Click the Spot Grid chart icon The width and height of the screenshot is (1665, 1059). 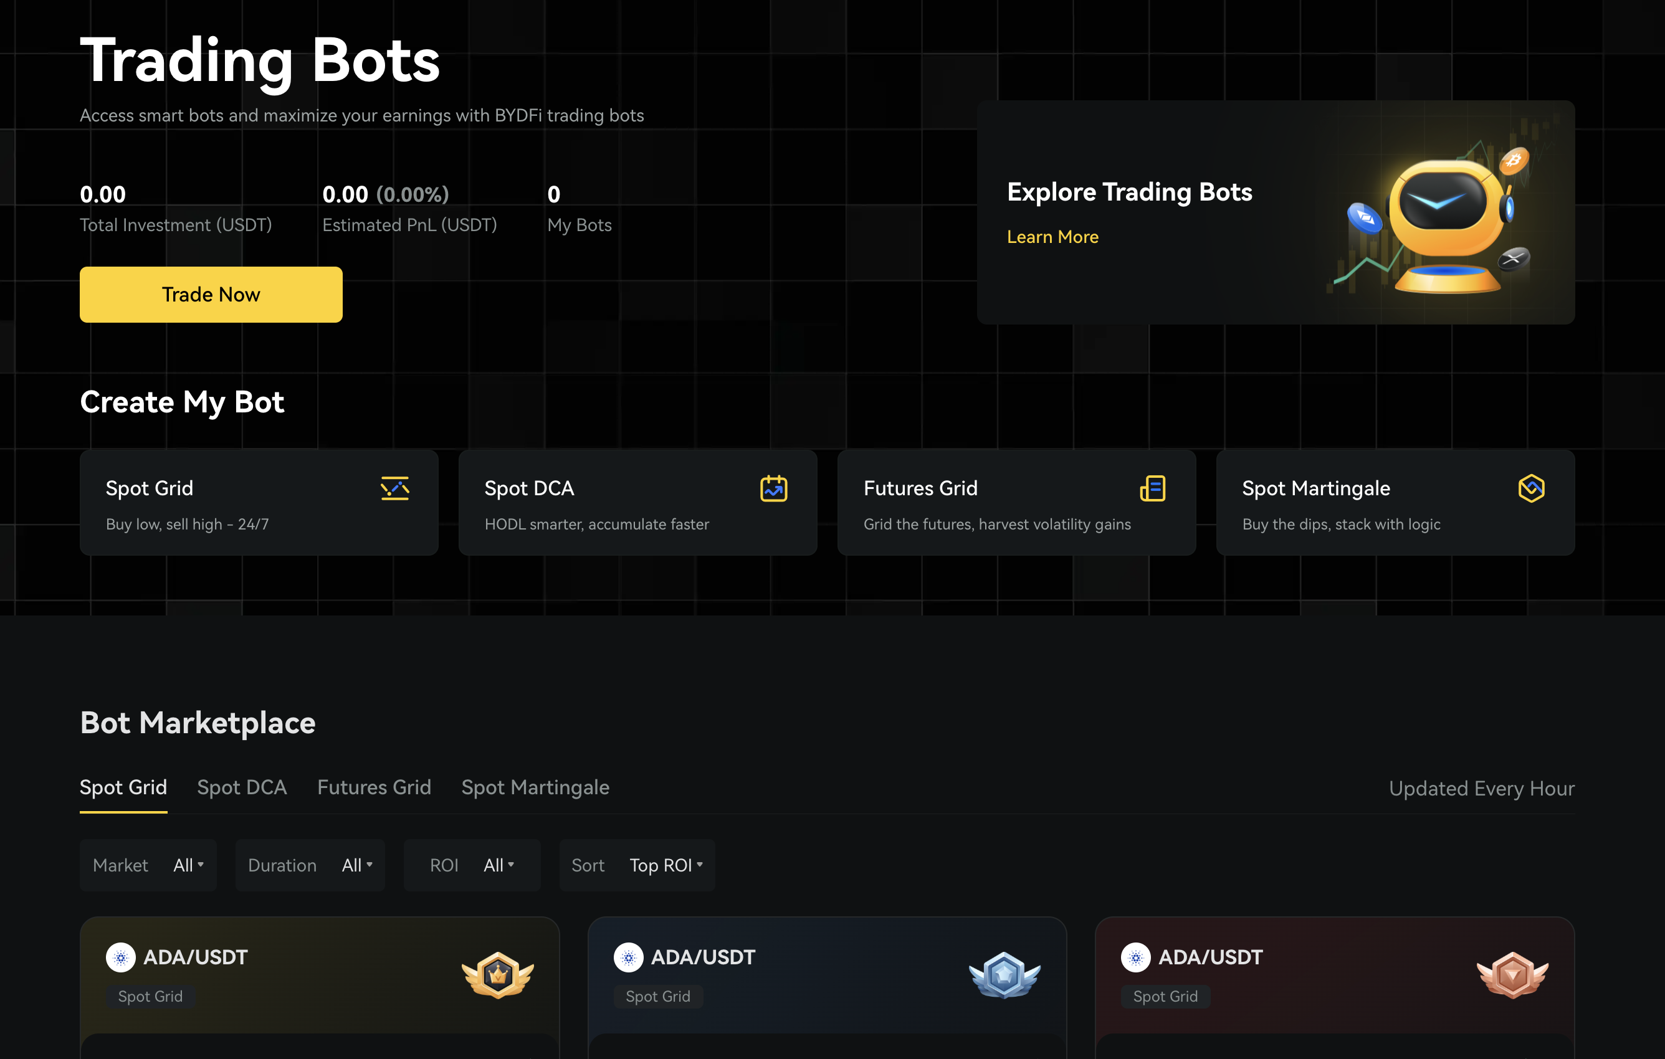[395, 488]
